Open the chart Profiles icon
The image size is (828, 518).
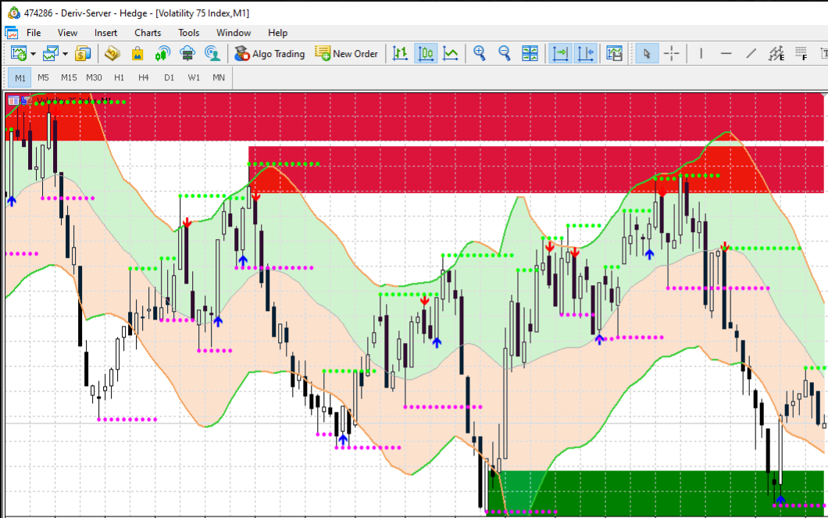click(x=51, y=53)
